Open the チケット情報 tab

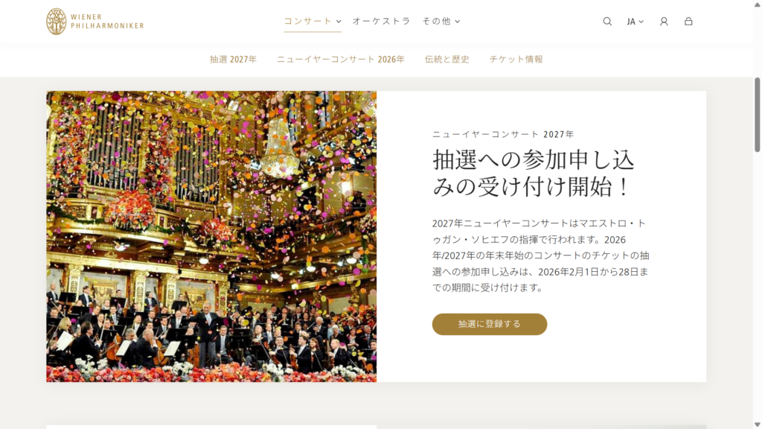coord(516,60)
